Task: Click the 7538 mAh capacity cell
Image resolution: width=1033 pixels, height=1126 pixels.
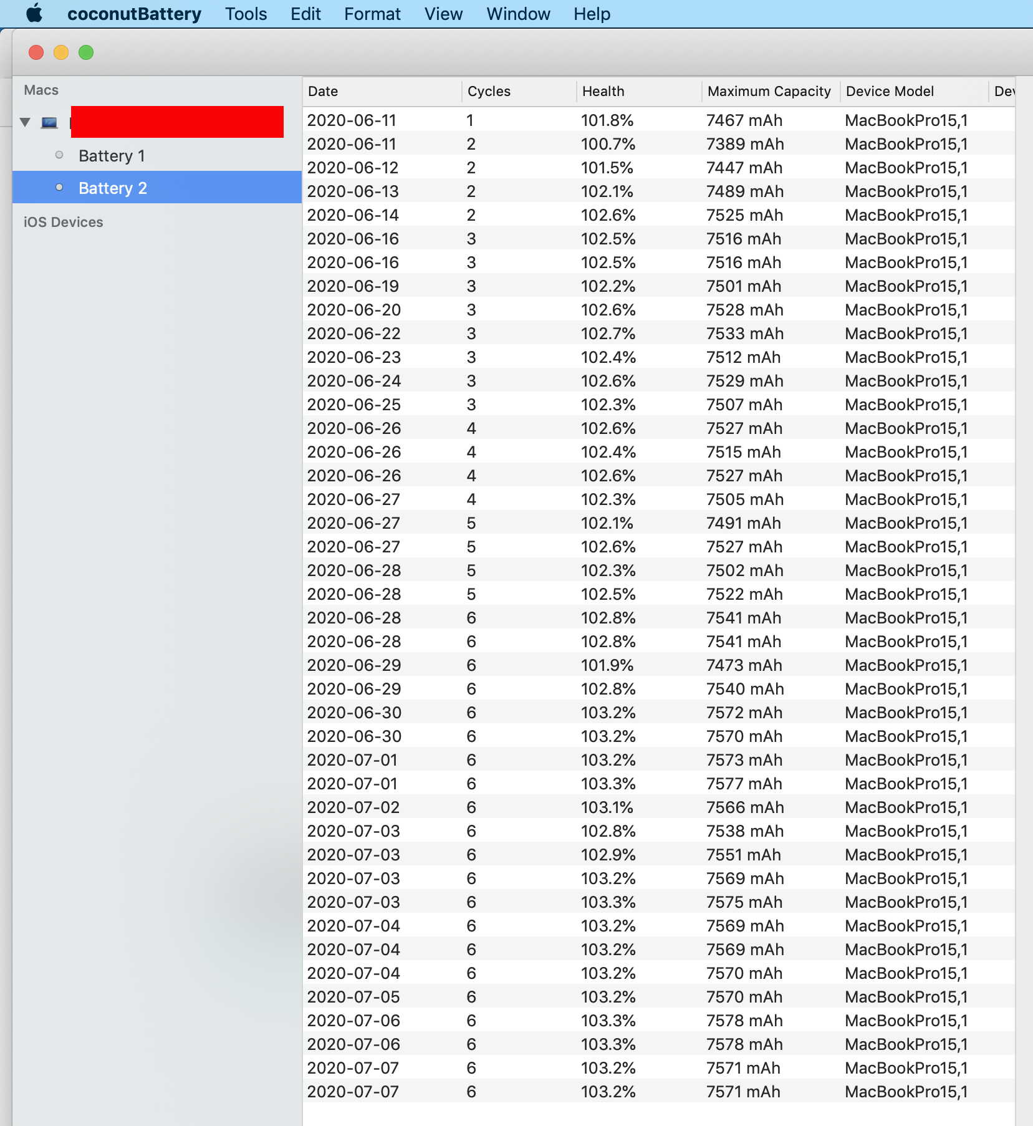Action: coord(744,831)
